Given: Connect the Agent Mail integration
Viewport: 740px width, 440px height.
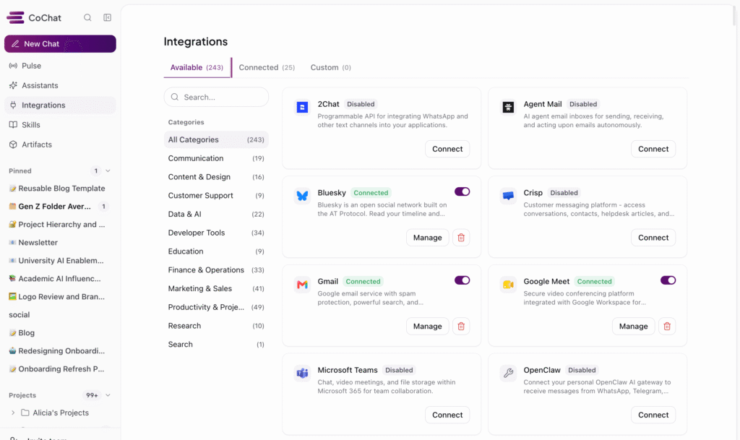Looking at the screenshot, I should (653, 149).
